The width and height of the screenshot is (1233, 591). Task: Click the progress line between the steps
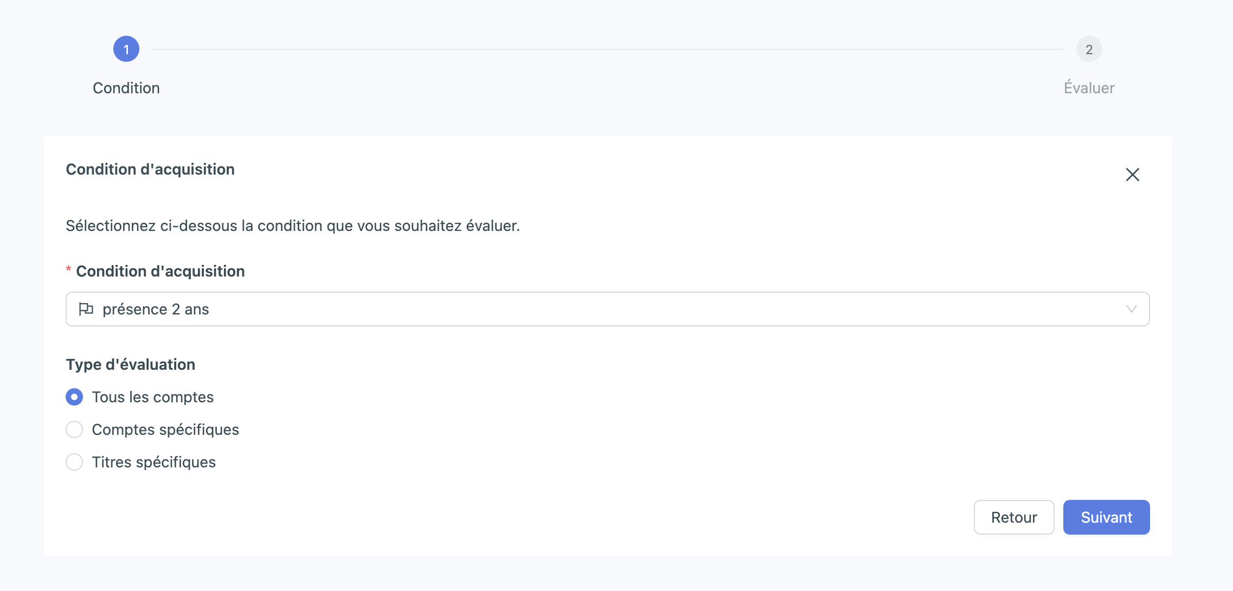(x=607, y=49)
